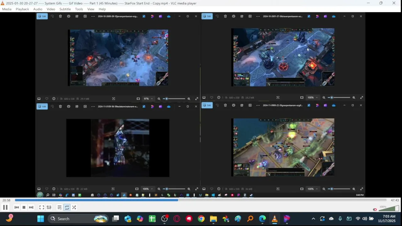
Task: Skip to next media item
Action: pyautogui.click(x=31, y=207)
